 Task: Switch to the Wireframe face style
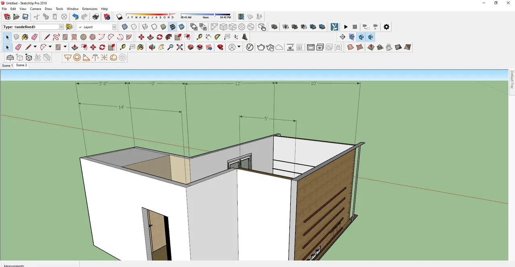pos(145,27)
